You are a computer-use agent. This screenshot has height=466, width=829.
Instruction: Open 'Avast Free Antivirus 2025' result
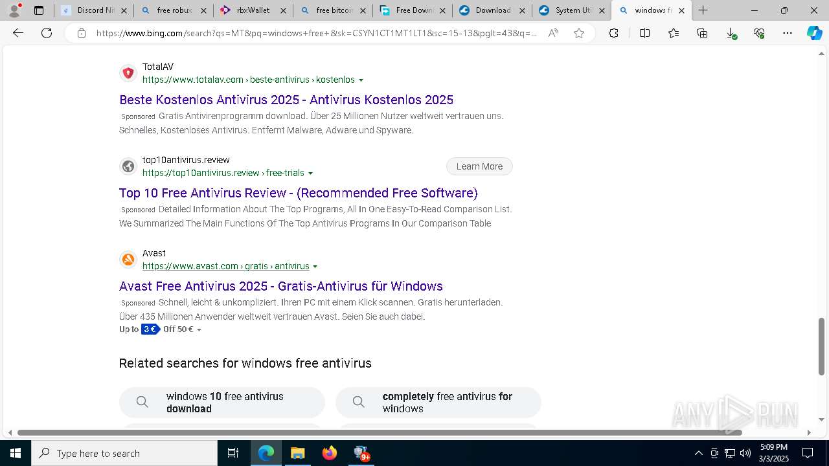click(281, 286)
